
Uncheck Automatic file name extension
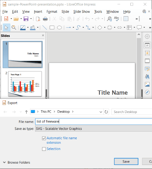point(44,138)
